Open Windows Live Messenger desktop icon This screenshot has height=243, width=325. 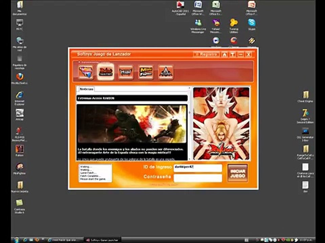pos(198,26)
